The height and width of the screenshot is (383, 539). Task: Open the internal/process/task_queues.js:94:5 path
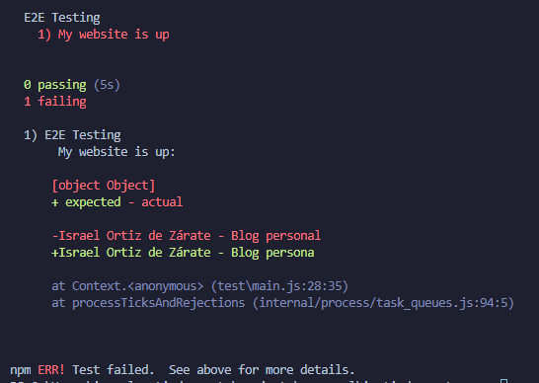pyautogui.click(x=383, y=303)
